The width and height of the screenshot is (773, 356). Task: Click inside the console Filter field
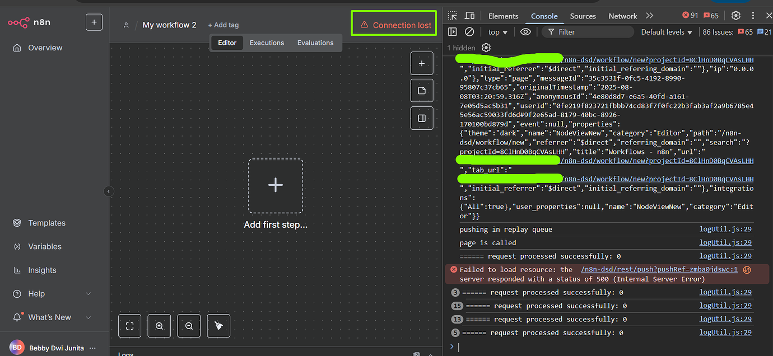click(588, 32)
